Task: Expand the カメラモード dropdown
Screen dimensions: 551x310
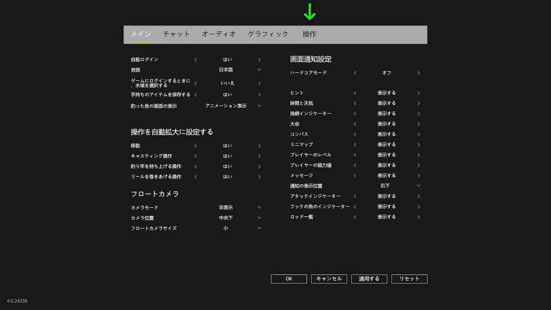Action: coord(259,208)
